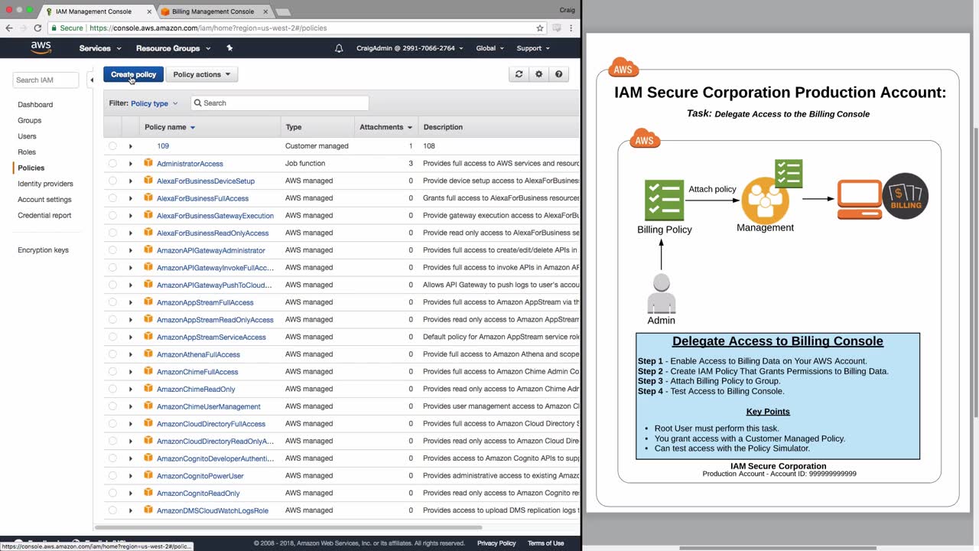Image resolution: width=979 pixels, height=551 pixels.
Task: Select the AdministratorAccess radio button
Action: pyautogui.click(x=113, y=164)
